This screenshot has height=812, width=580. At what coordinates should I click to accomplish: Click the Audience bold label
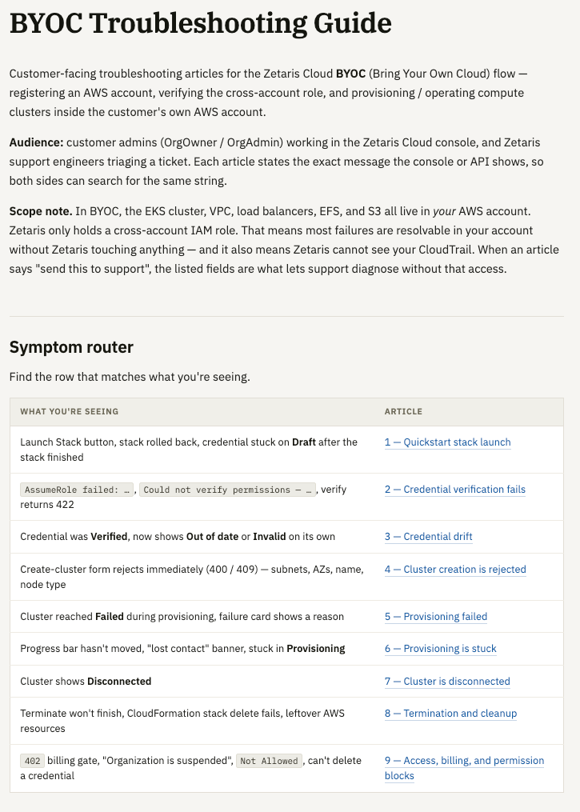click(x=36, y=142)
